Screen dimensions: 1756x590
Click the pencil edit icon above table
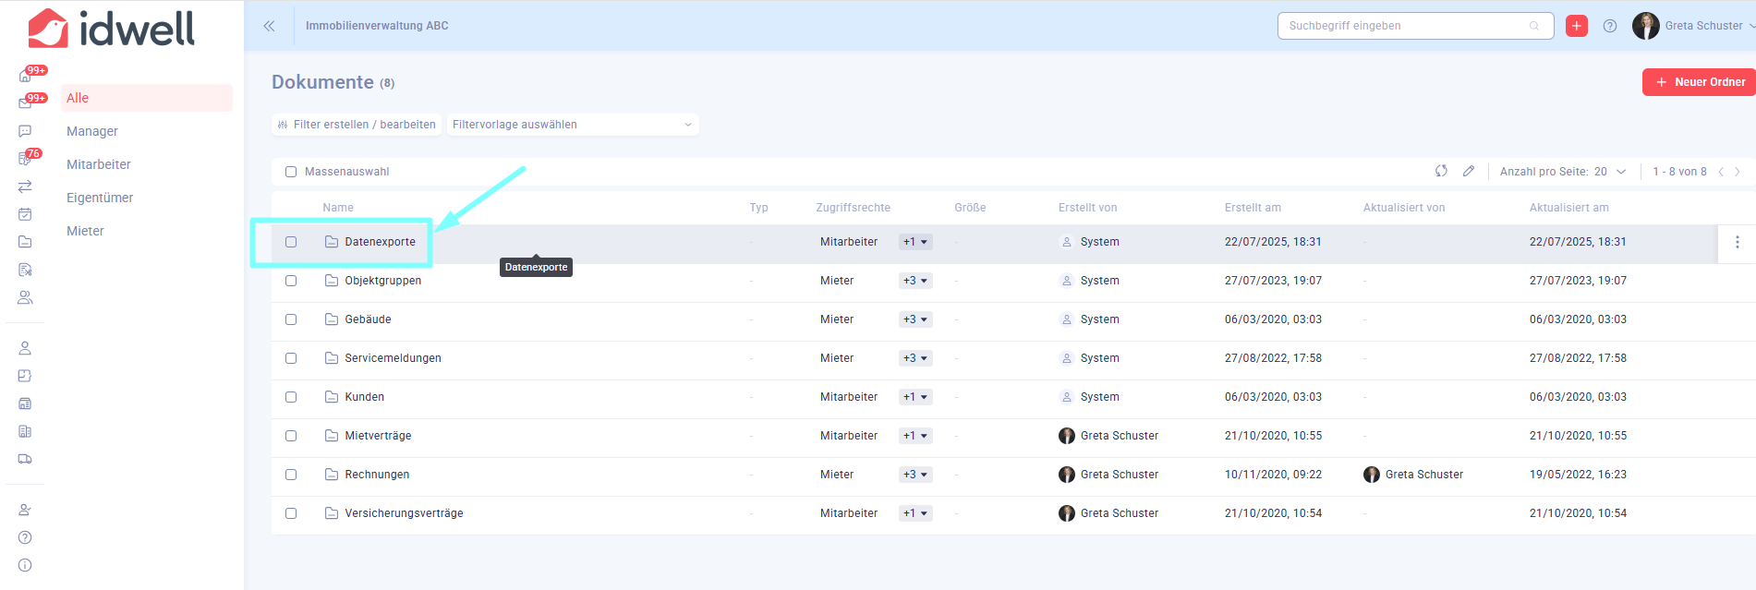[x=1469, y=171]
